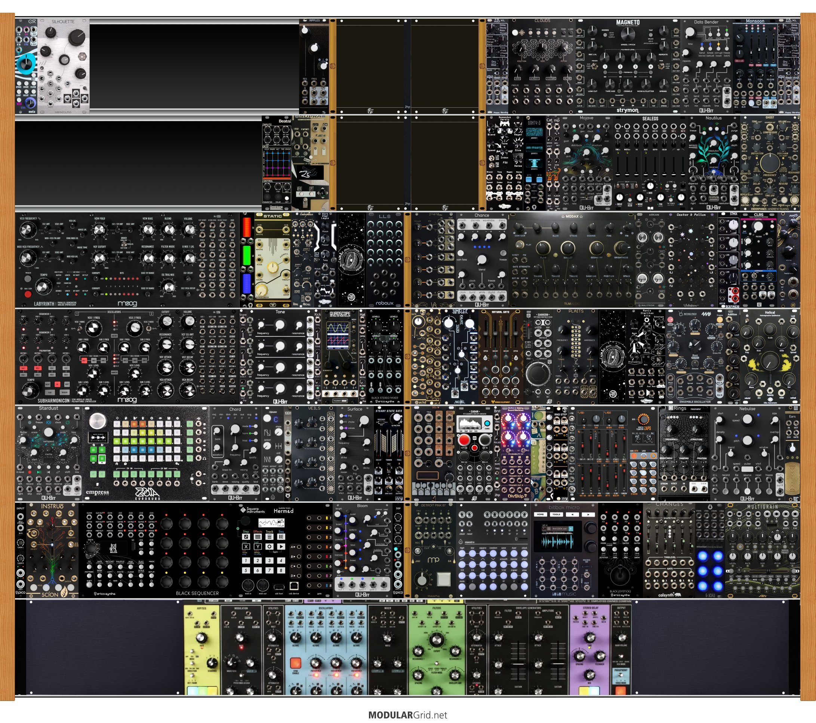816x723 pixels.
Task: Click the Plaits module
Action: (x=576, y=357)
